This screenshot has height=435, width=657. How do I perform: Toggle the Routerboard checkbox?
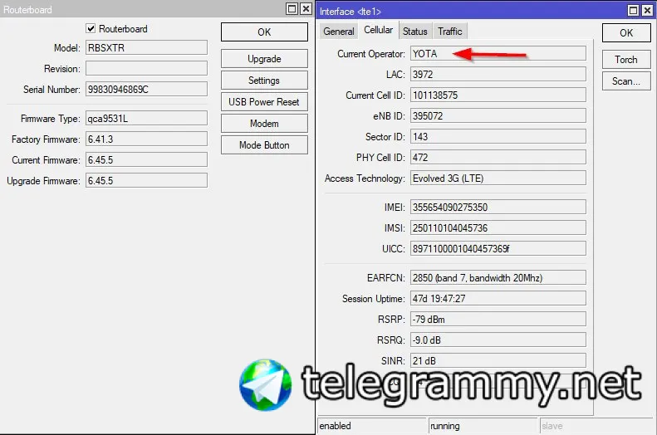pyautogui.click(x=91, y=28)
